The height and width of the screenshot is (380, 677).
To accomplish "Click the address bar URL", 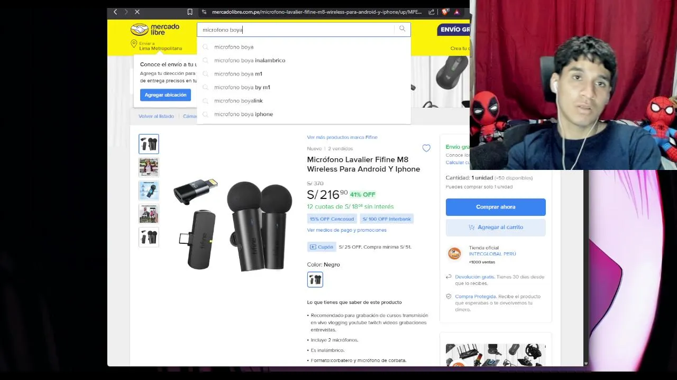I will click(316, 12).
